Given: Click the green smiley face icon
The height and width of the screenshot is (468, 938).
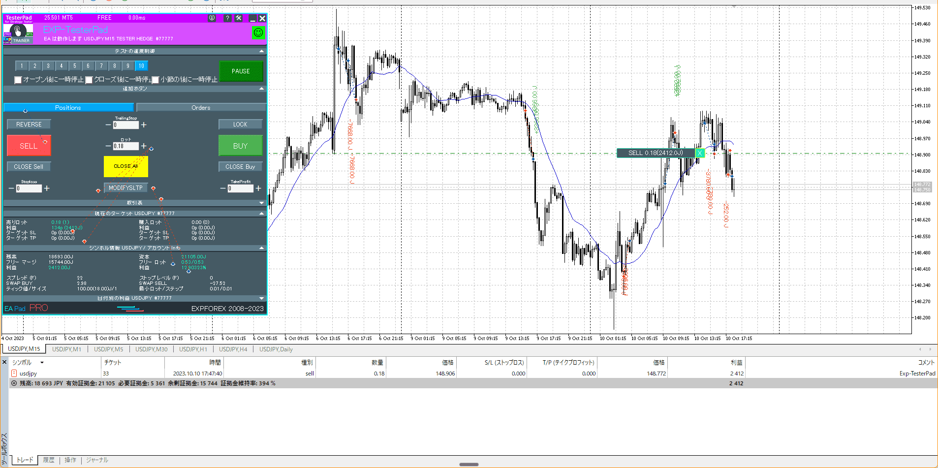Looking at the screenshot, I should [x=258, y=32].
